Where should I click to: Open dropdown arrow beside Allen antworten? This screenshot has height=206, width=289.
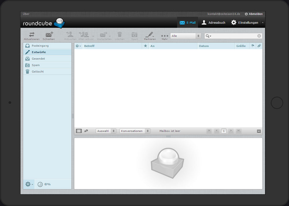pos(93,36)
